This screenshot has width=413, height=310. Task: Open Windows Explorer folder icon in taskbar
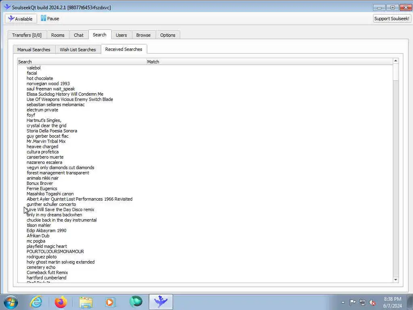pos(86,302)
